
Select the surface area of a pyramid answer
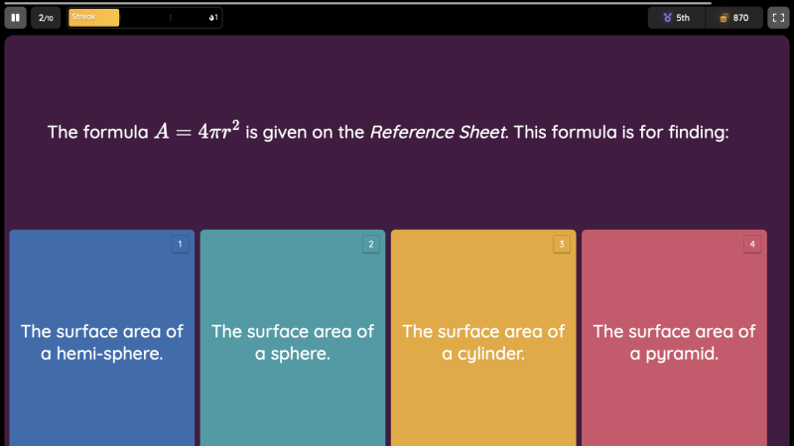674,338
